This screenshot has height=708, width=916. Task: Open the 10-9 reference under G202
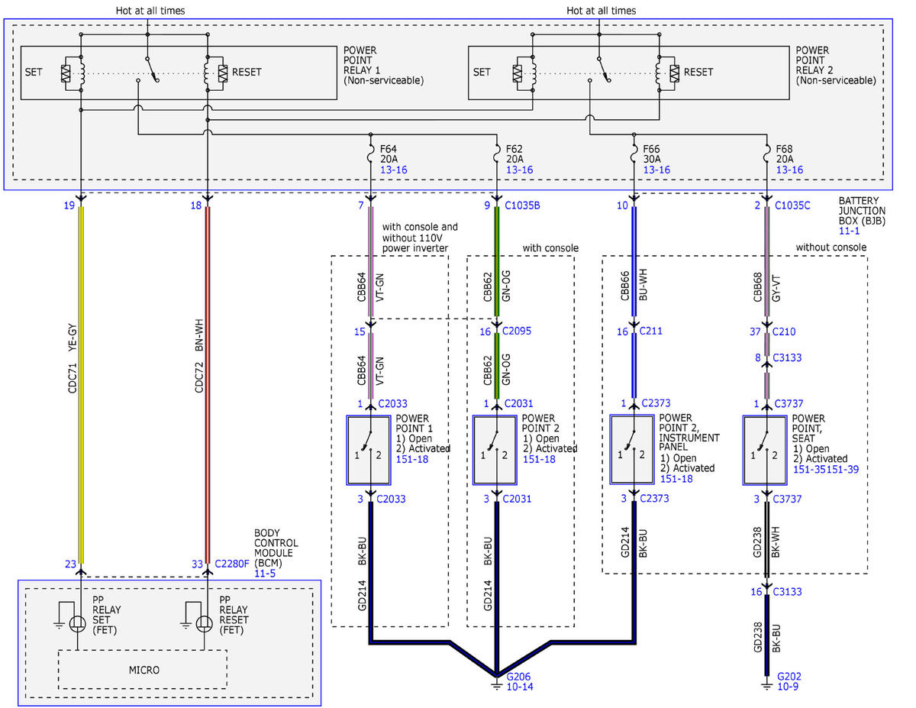coord(789,687)
